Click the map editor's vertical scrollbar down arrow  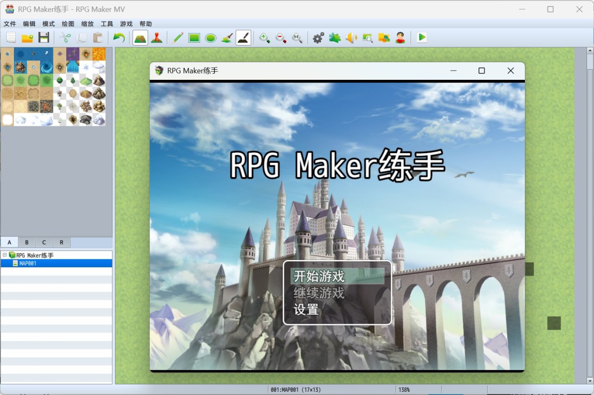coord(590,381)
